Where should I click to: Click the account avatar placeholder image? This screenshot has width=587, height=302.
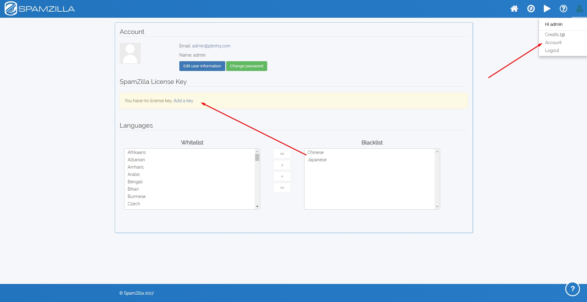[130, 53]
